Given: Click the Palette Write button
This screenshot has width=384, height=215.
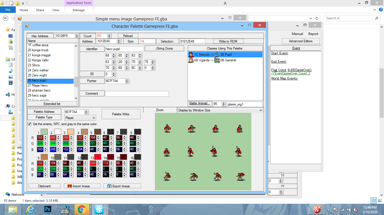Looking at the screenshot, I should point(121,114).
